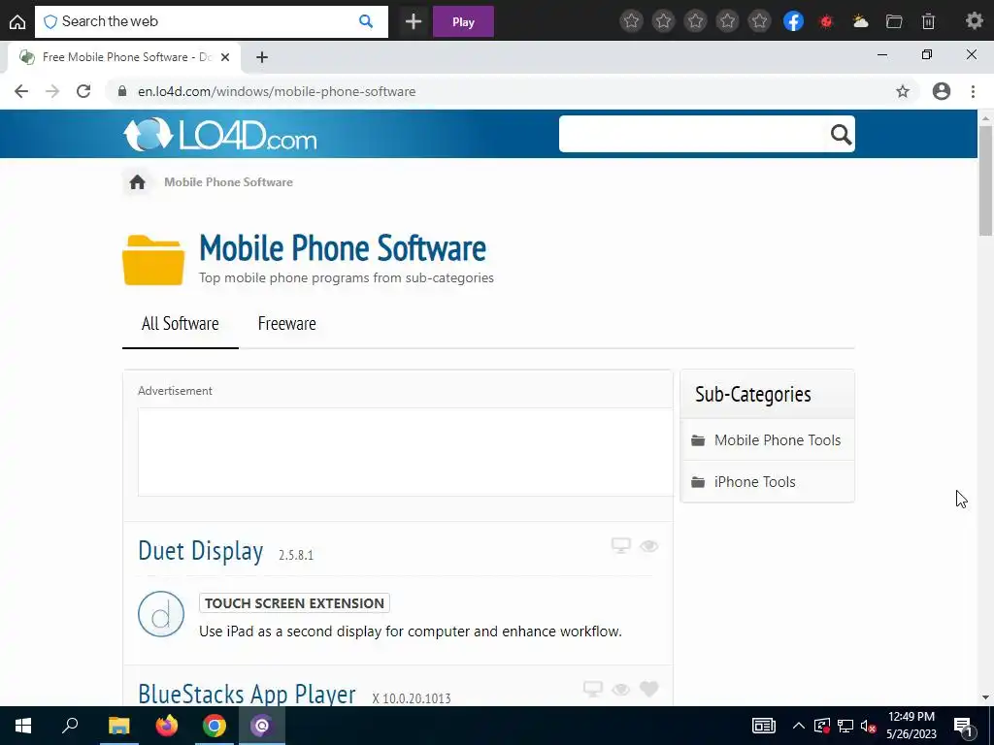994x745 pixels.
Task: Bookmark this page with the star icon
Action: coord(903,91)
